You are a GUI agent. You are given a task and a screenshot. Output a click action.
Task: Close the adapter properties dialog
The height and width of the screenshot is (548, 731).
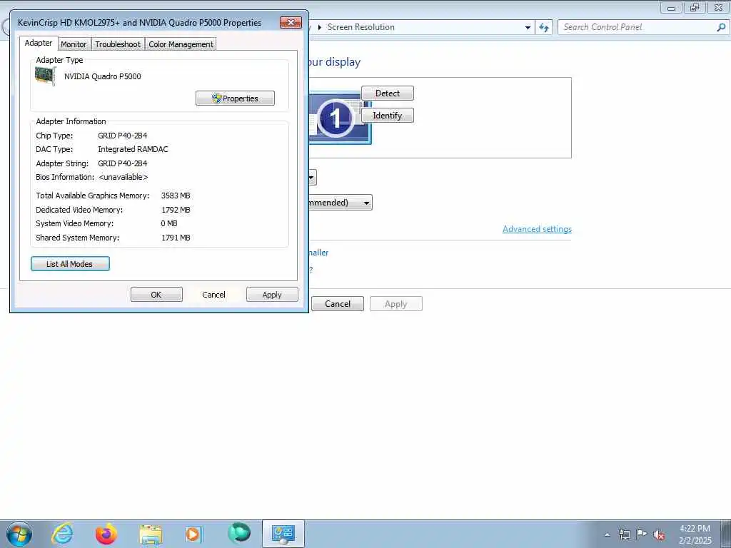click(x=291, y=22)
